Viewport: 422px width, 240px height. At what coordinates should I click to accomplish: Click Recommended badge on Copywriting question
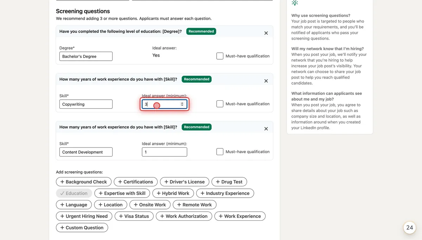coord(197,79)
